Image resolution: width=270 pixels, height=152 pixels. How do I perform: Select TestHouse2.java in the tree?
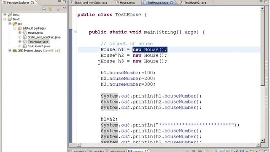point(39,46)
